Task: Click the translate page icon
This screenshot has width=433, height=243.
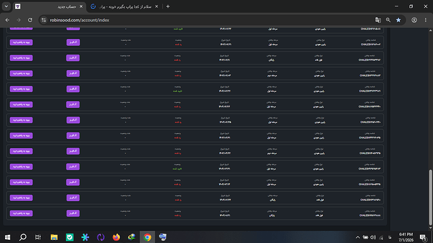Action: click(378, 20)
